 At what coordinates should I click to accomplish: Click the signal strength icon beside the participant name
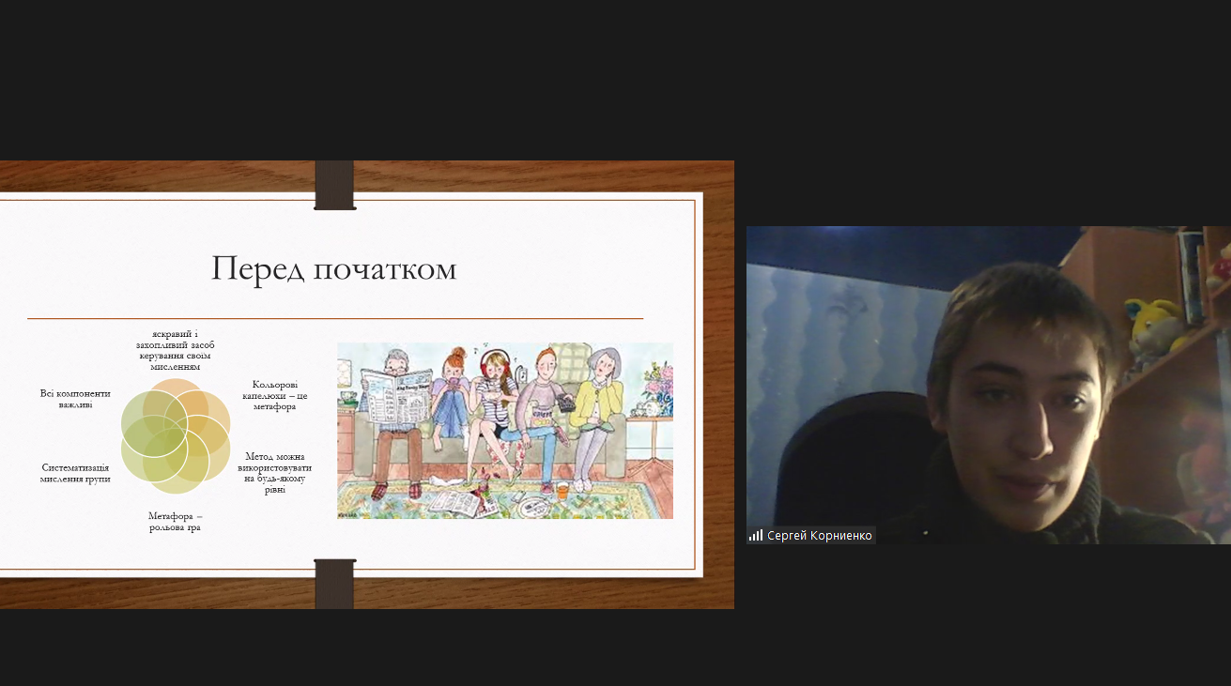coord(755,536)
